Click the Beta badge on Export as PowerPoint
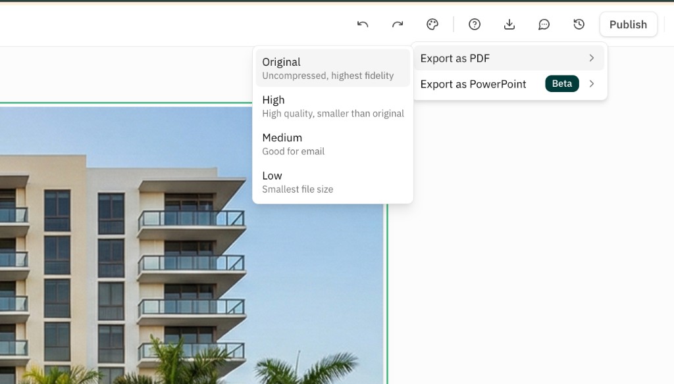 pyautogui.click(x=561, y=84)
